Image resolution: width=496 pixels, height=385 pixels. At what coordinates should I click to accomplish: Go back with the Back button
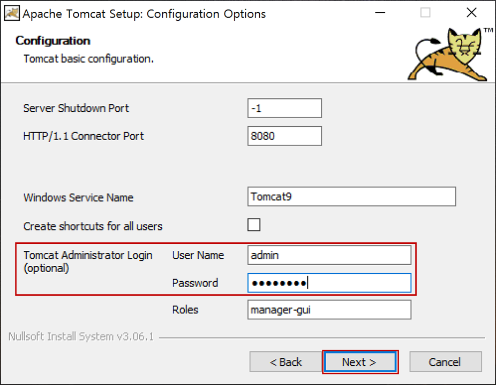tap(285, 362)
